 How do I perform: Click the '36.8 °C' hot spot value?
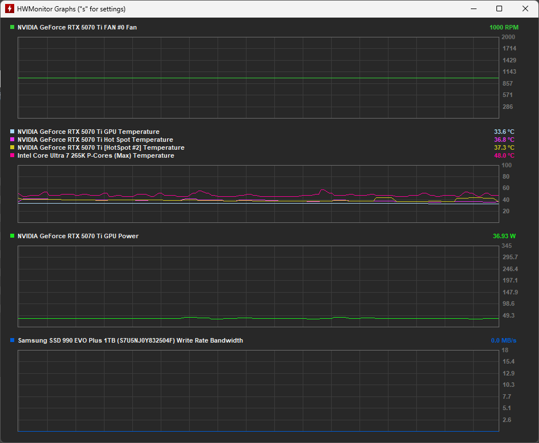504,140
